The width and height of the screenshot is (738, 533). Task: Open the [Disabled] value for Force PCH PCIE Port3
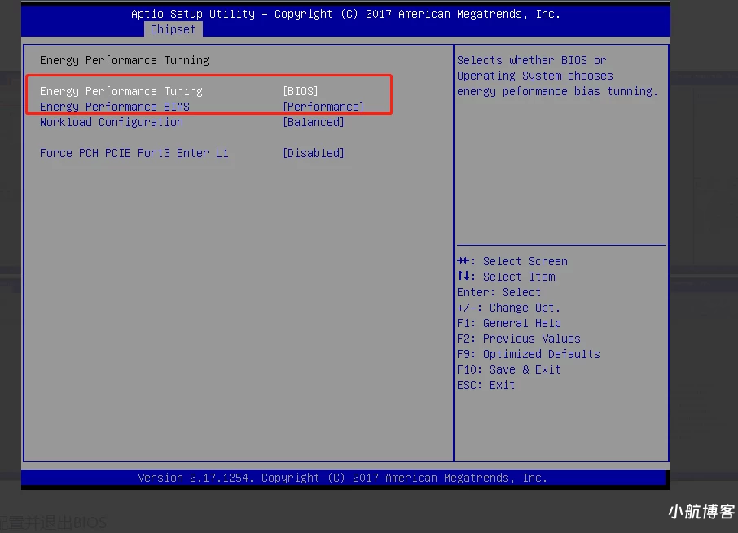[x=314, y=153]
